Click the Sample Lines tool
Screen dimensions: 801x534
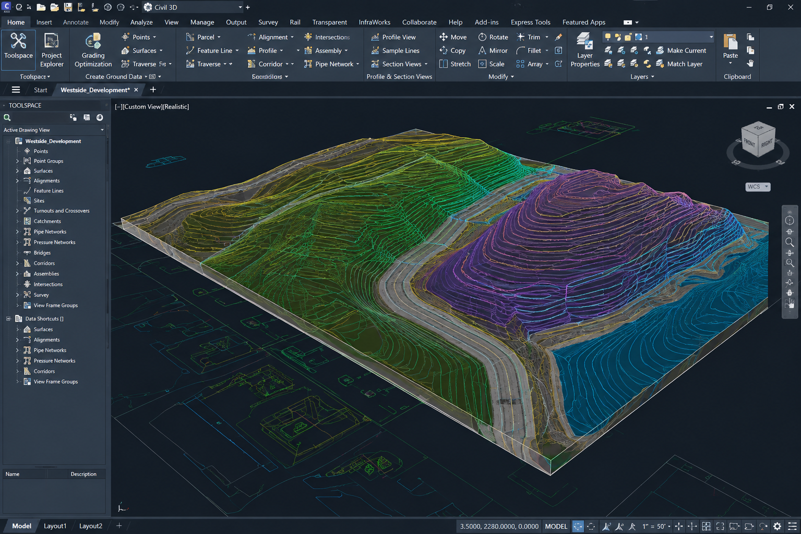(395, 51)
